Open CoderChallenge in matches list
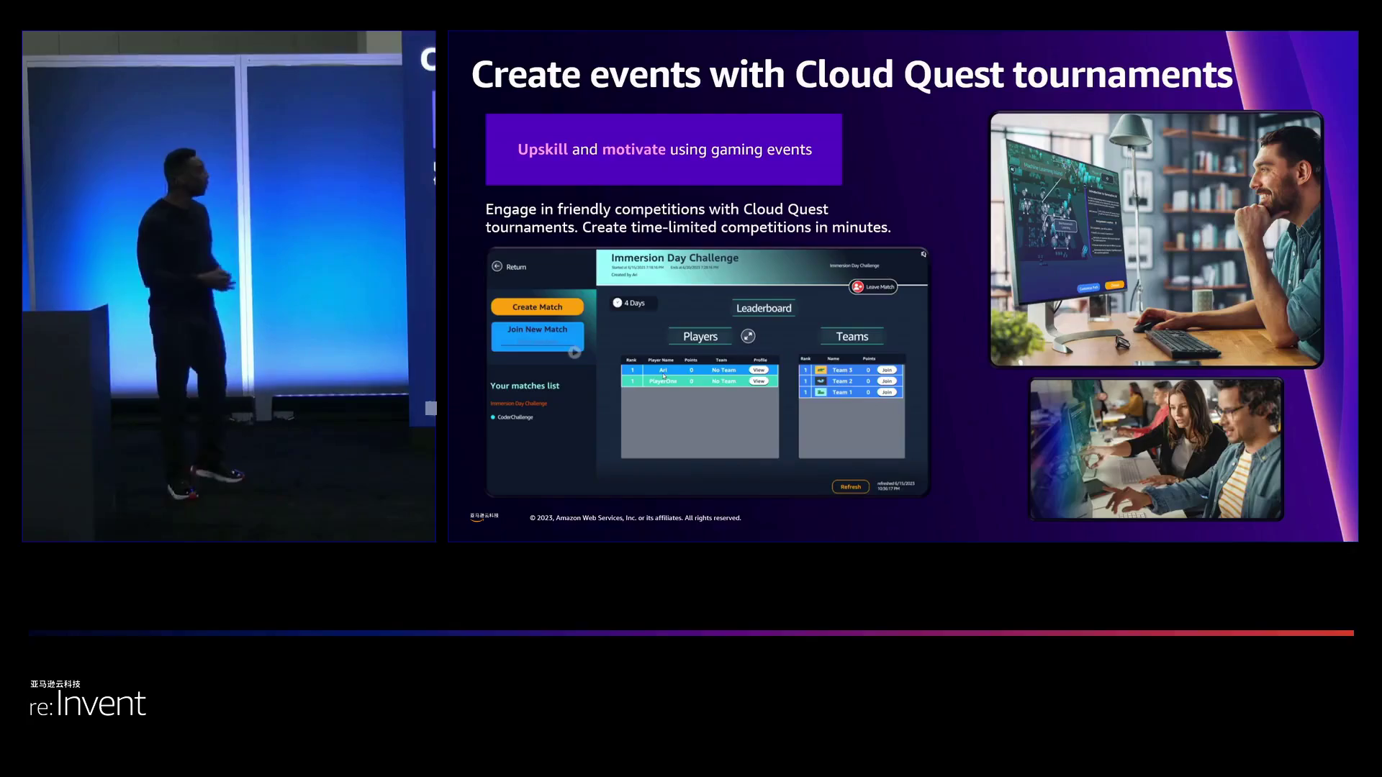The width and height of the screenshot is (1382, 777). (x=515, y=417)
